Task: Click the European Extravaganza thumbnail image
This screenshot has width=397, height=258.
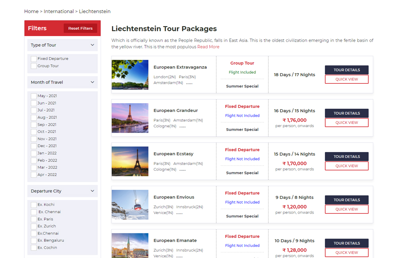Action: click(130, 75)
